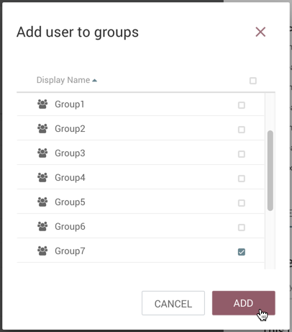Uncheck the Group7 checkbox

[x=242, y=252]
